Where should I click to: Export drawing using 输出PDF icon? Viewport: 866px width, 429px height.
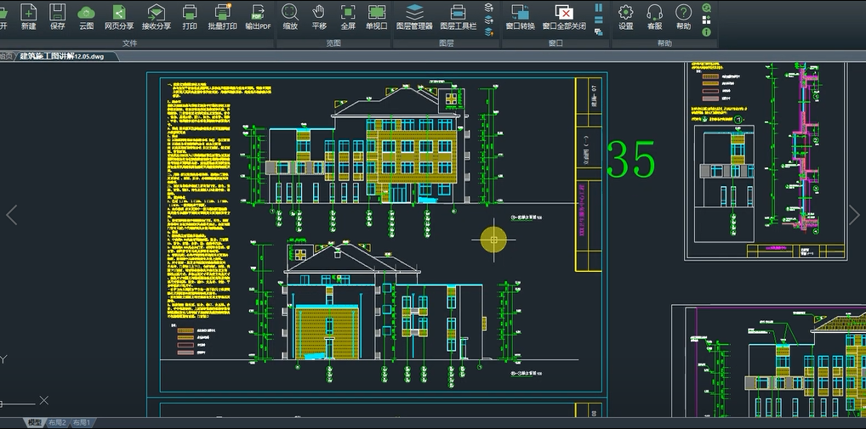tap(258, 15)
